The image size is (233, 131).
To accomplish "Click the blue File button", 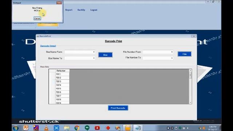I will (185, 54).
